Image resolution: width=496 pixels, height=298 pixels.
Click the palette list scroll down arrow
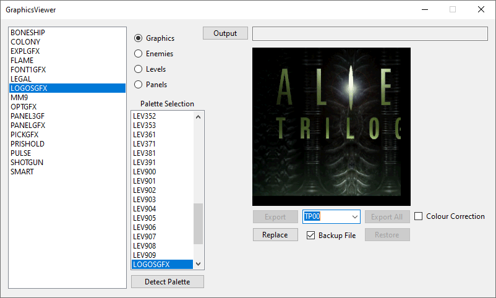[x=199, y=264]
